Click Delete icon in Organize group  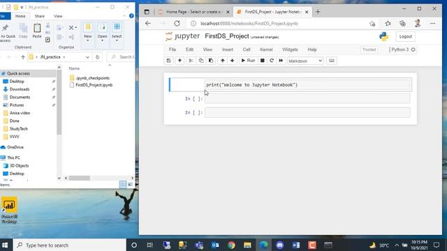coord(71,28)
